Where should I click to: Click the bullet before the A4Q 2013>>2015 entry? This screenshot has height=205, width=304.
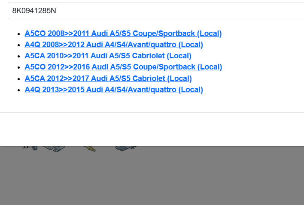click(x=18, y=90)
